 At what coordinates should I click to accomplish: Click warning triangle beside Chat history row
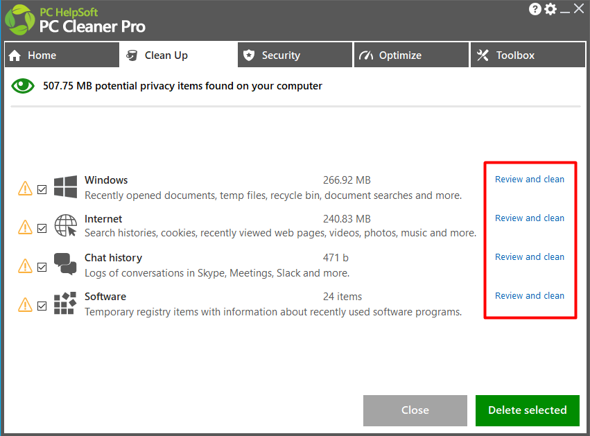25,266
